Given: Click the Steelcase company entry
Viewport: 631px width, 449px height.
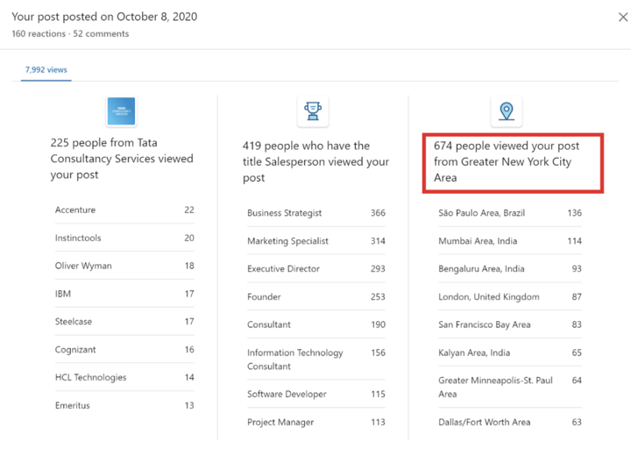Looking at the screenshot, I should pos(124,321).
